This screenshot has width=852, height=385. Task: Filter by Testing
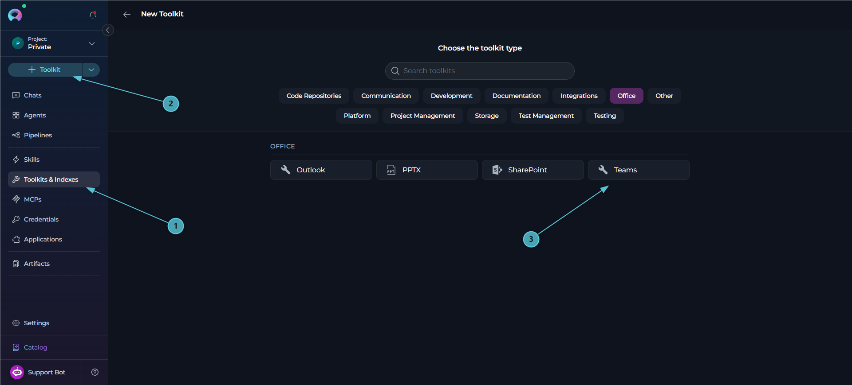coord(605,116)
